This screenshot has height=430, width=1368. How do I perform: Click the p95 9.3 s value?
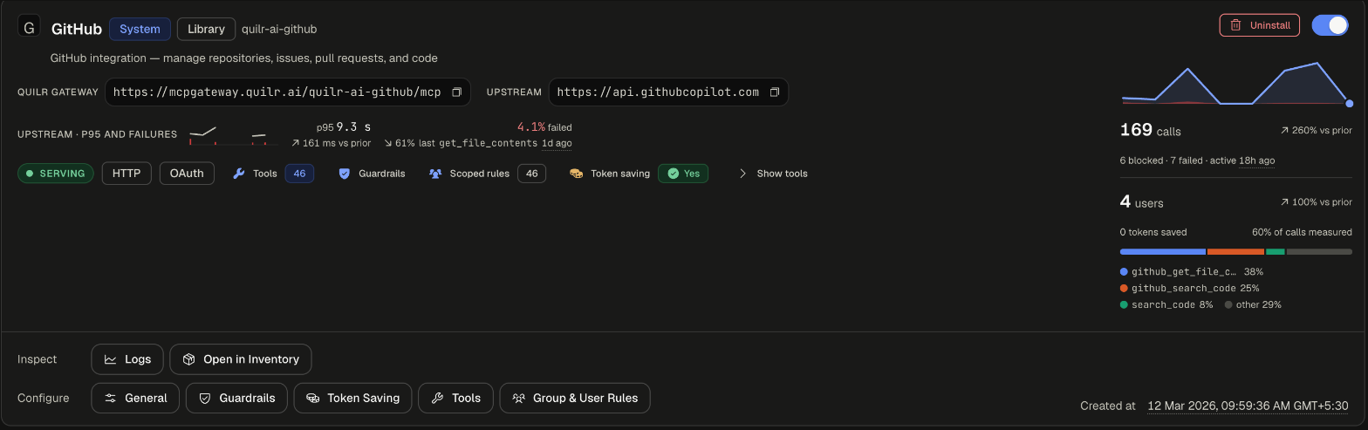click(x=343, y=127)
